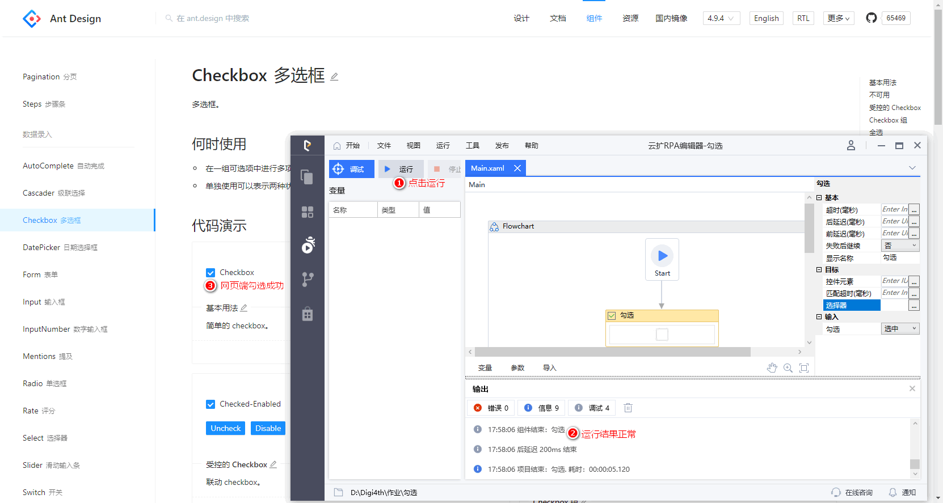The image size is (943, 503).
Task: Click the Disable button
Action: (268, 428)
